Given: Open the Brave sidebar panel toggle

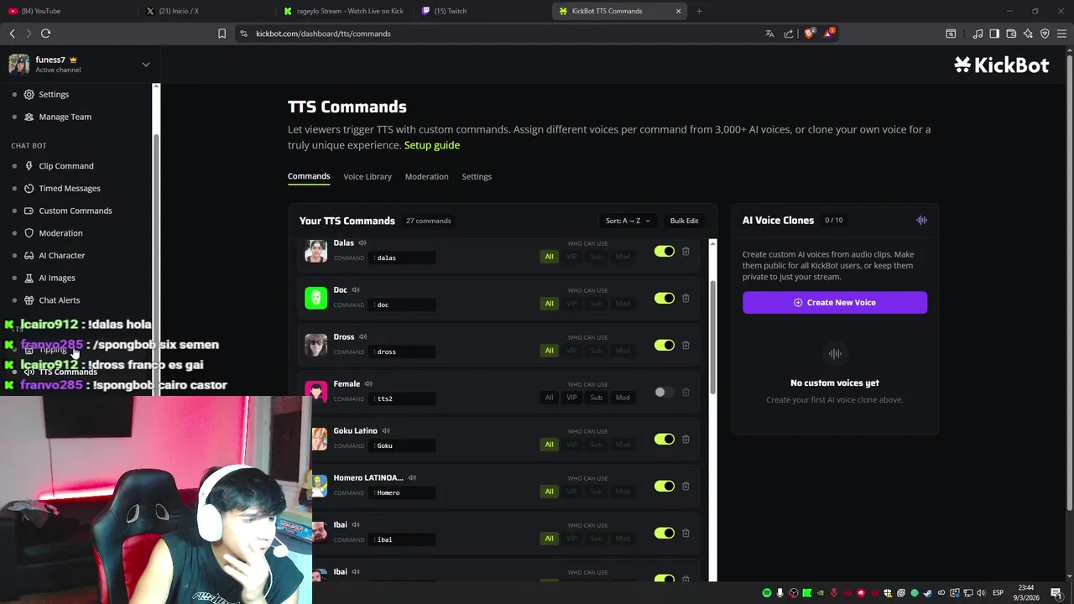Looking at the screenshot, I should tap(994, 34).
